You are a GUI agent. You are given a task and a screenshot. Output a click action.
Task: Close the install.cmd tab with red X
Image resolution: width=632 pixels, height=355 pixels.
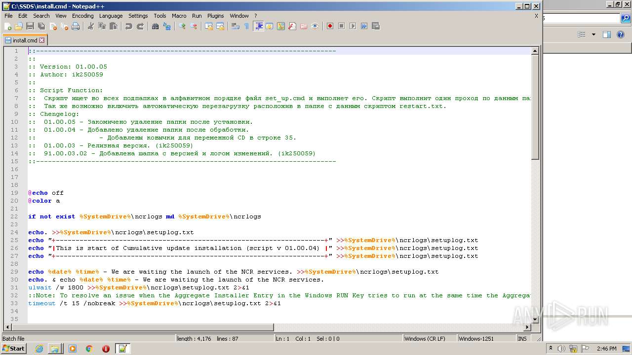[x=42, y=40]
